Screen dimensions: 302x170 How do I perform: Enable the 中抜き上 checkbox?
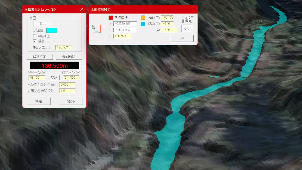pos(35,36)
